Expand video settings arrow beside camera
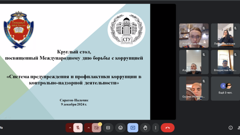Screen dimensions: 240x135 [x=88, y=128]
